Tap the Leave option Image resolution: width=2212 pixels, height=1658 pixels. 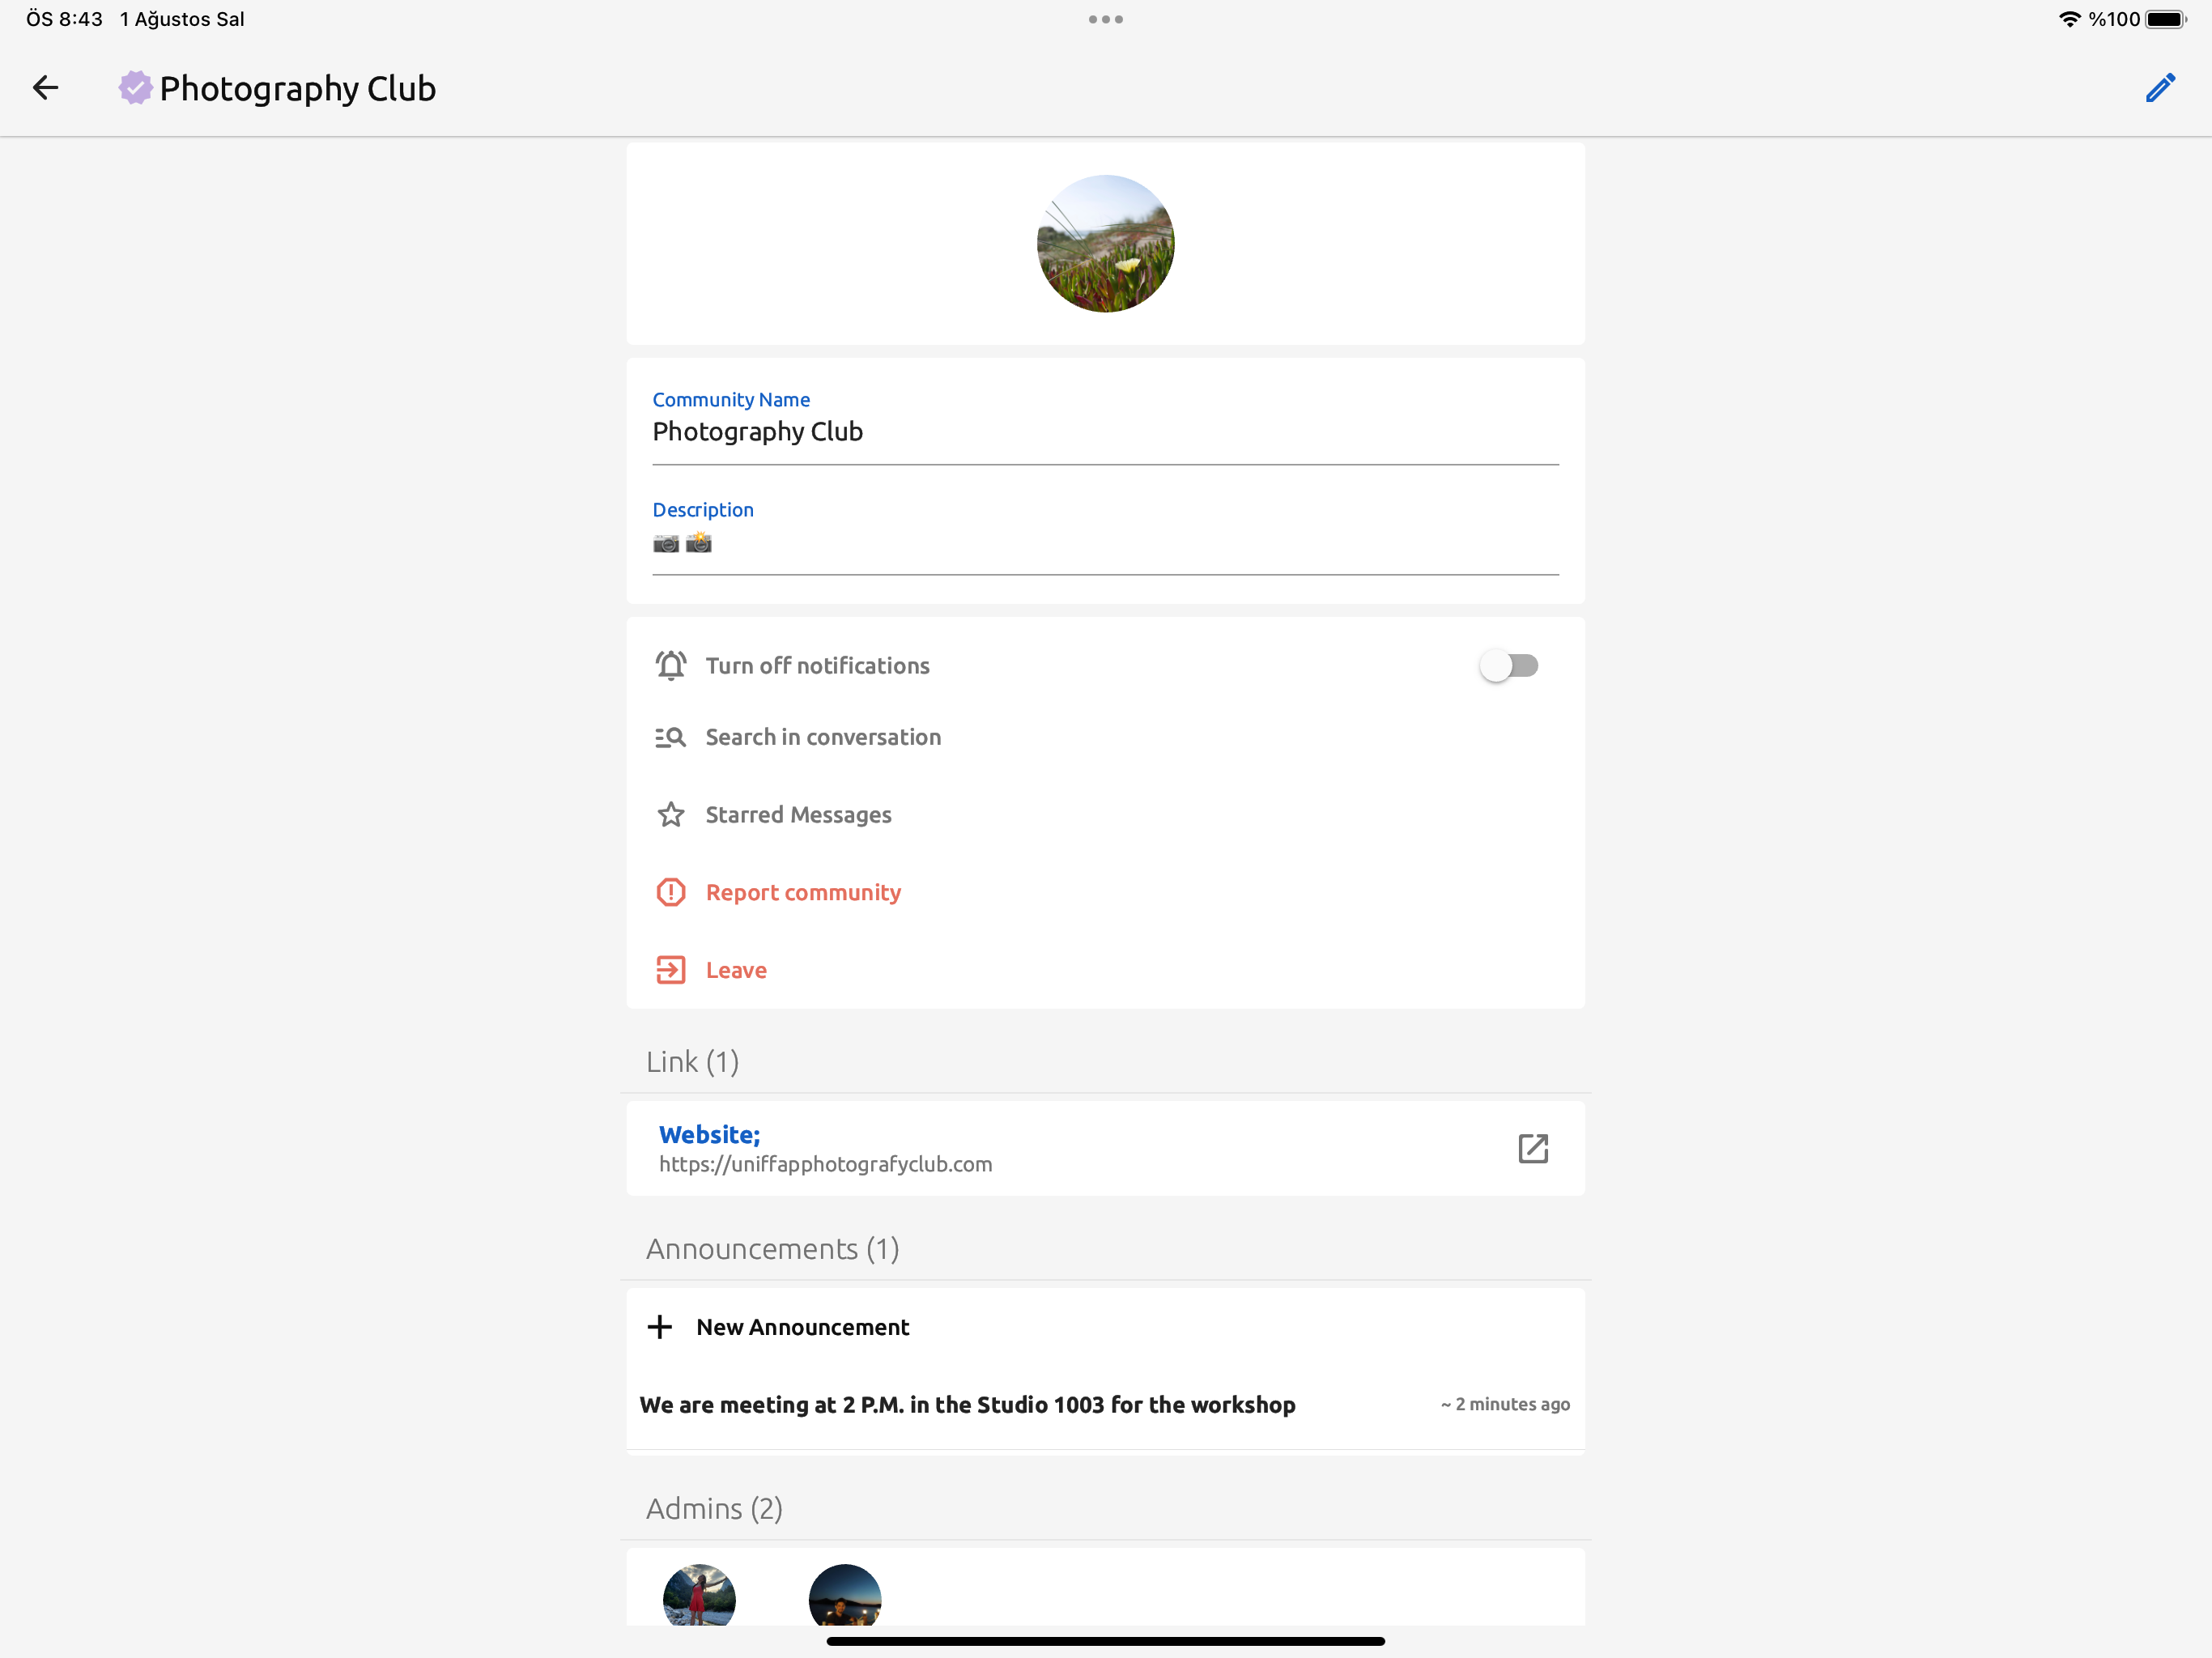(x=1105, y=970)
